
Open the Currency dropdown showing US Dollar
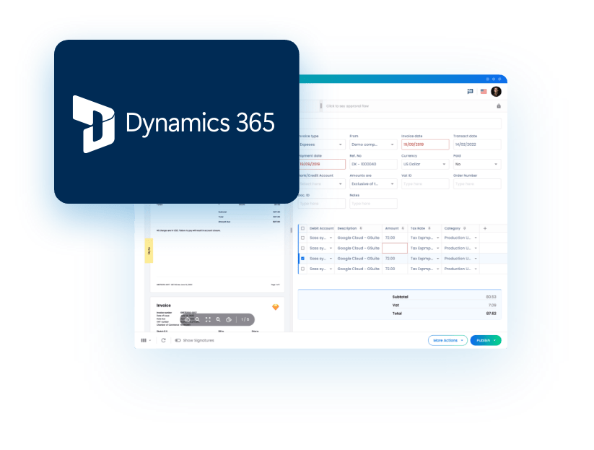424,164
